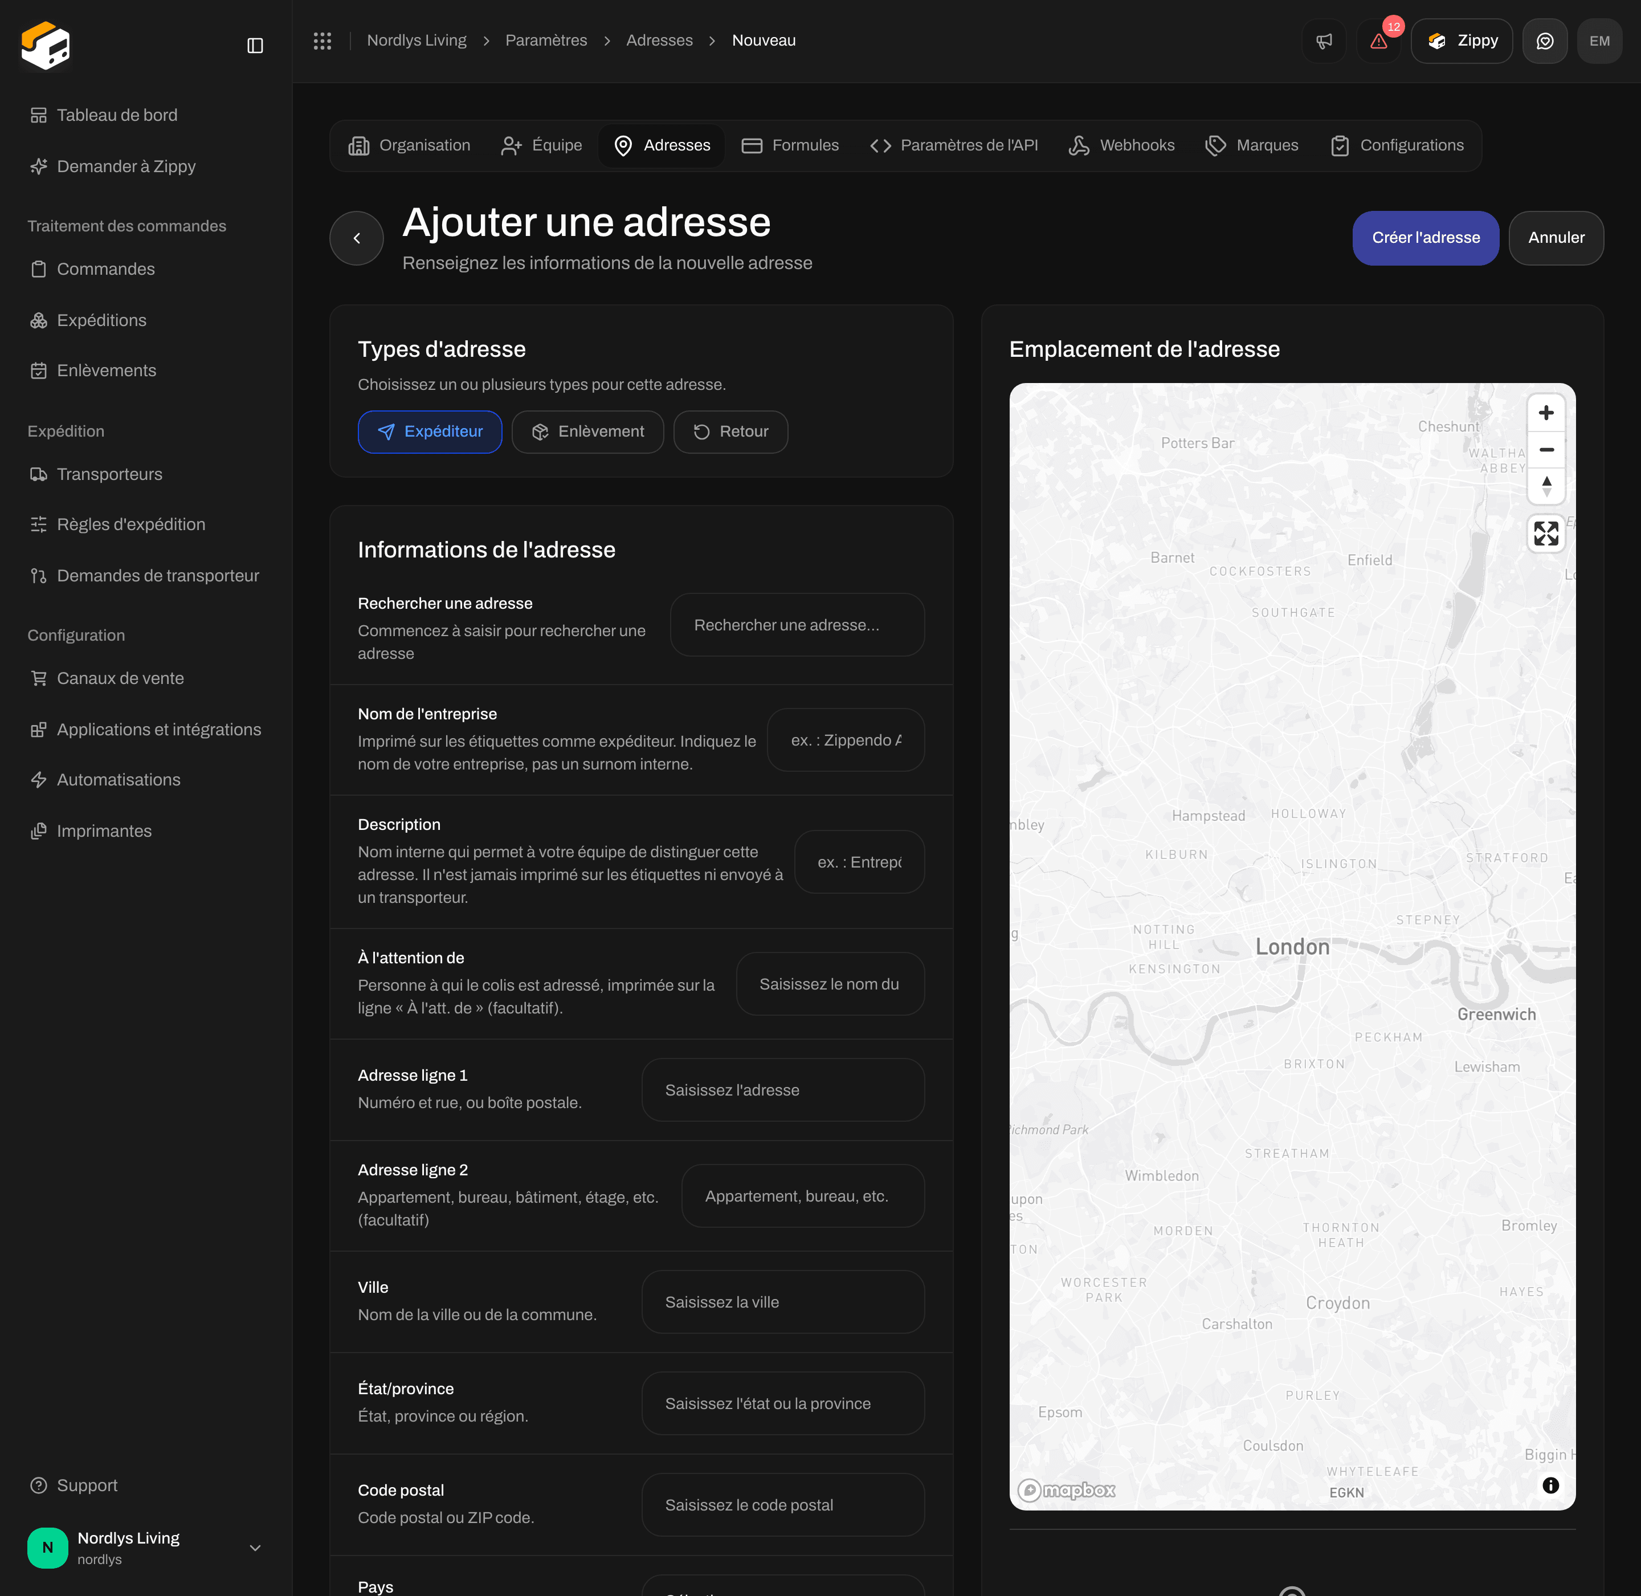Focus the Code postal input field

pyautogui.click(x=783, y=1505)
